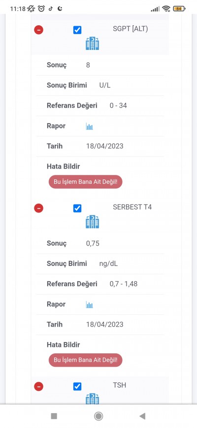Collapse the SGPT [ALT] result with red minus
The width and height of the screenshot is (197, 428).
tap(38, 30)
